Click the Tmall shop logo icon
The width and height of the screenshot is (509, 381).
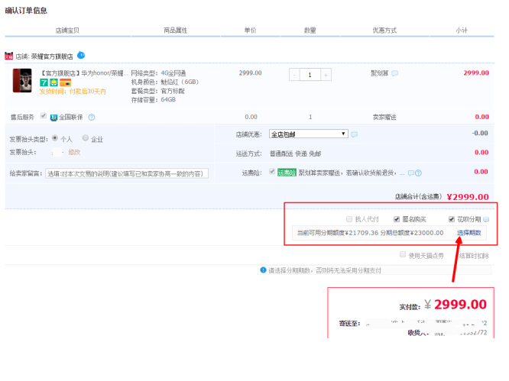9,56
